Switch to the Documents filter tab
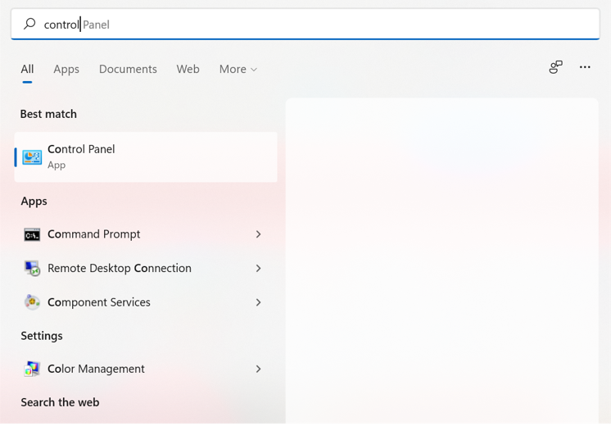The height and width of the screenshot is (426, 611). (x=128, y=69)
